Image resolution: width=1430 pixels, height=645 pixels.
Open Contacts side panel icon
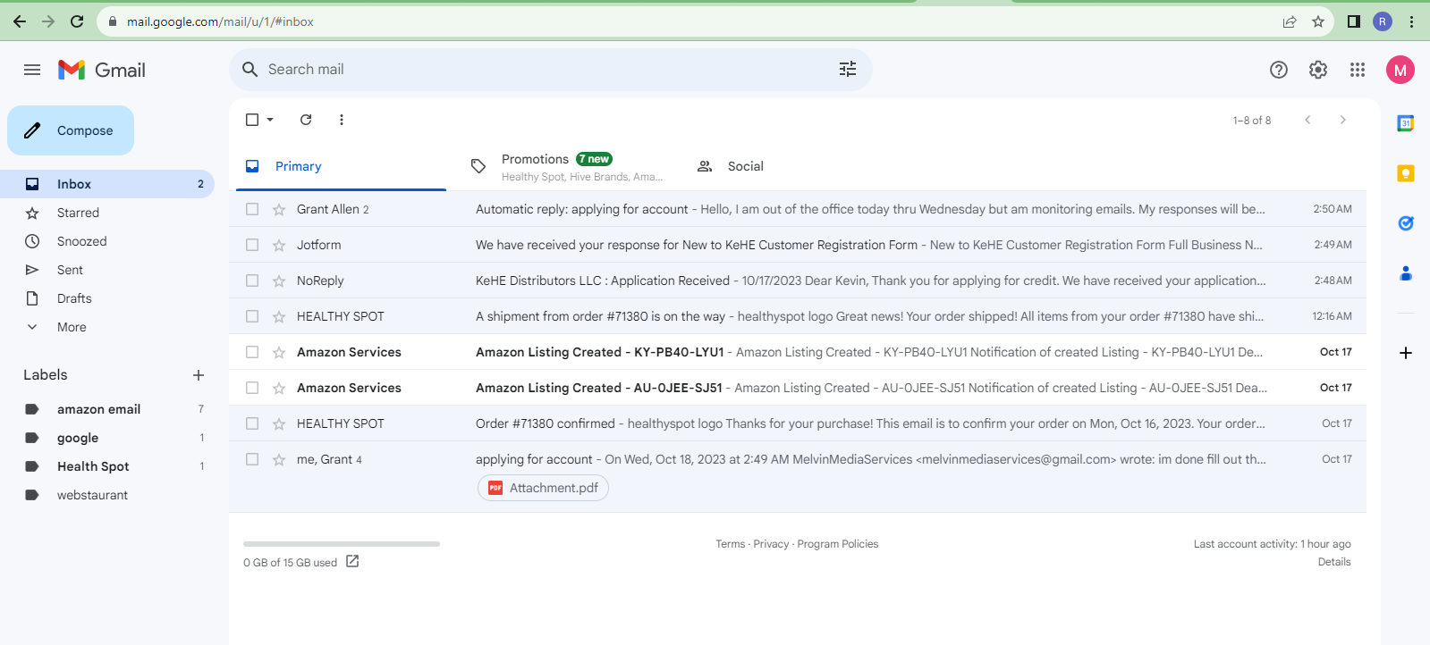click(1406, 273)
